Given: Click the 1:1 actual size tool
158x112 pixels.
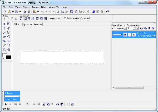Looking at the screenshot, I should coord(9,45).
